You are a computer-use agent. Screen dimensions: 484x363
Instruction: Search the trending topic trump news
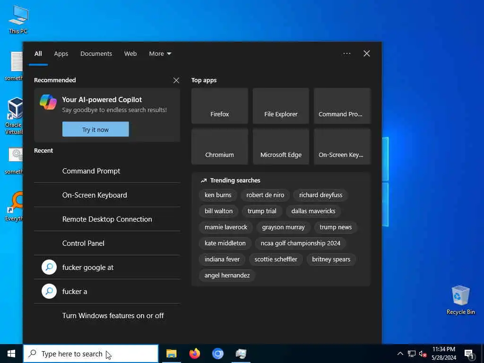click(x=336, y=227)
